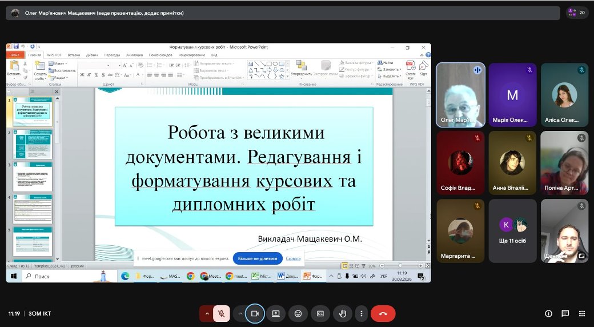Select Олег Мар'я... presenter video tile
594x327 pixels.
460,94
